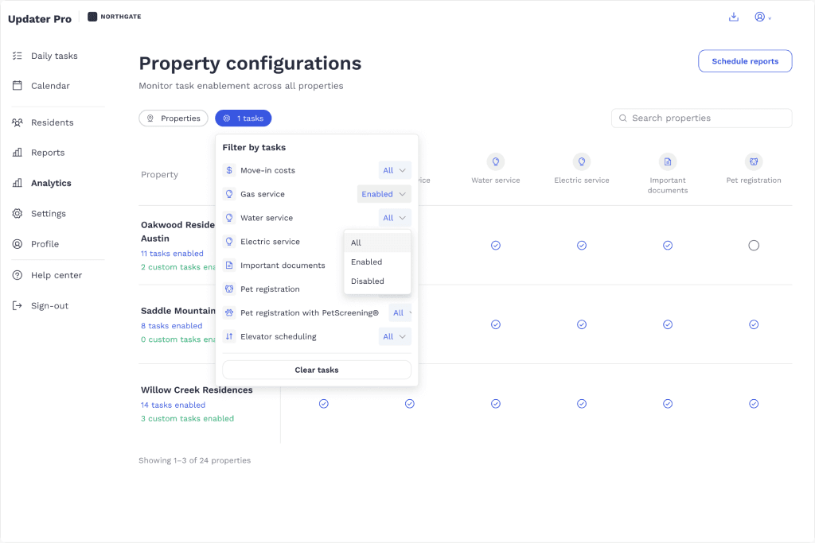Click the Schedule reports button

point(745,61)
